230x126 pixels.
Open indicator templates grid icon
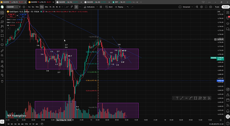[101, 7]
